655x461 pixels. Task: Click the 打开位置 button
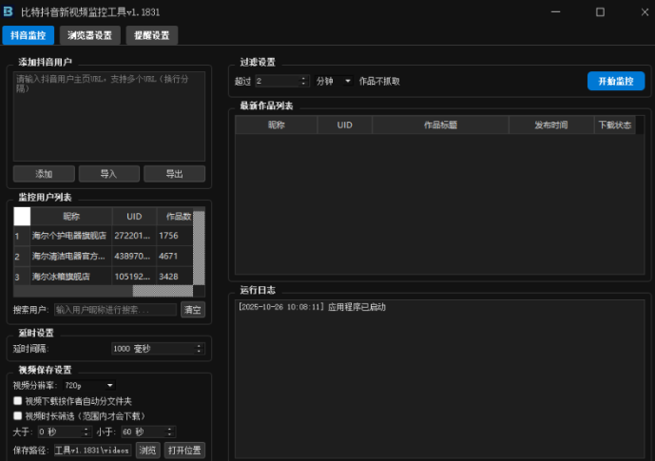click(x=184, y=451)
